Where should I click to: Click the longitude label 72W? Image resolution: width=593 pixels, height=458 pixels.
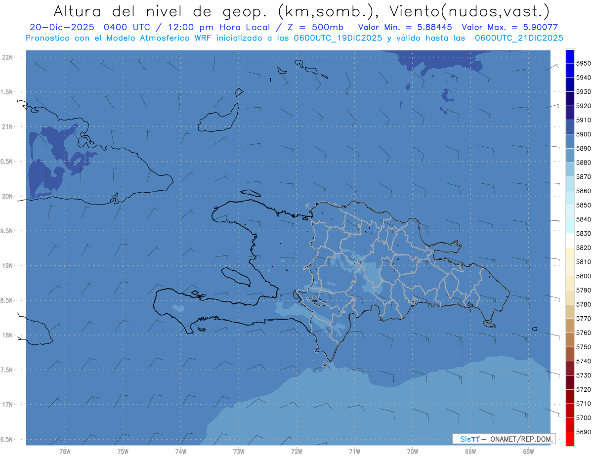(297, 452)
